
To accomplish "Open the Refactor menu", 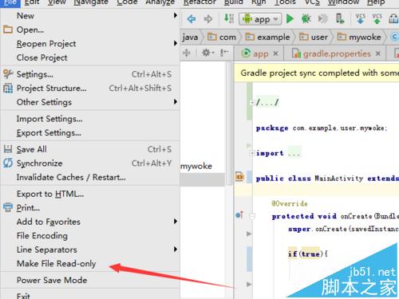I will (x=199, y=2).
